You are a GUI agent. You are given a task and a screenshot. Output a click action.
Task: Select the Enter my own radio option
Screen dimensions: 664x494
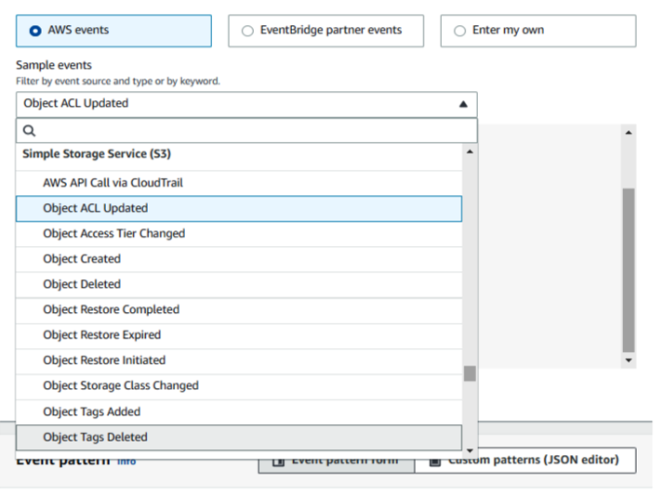pyautogui.click(x=538, y=31)
